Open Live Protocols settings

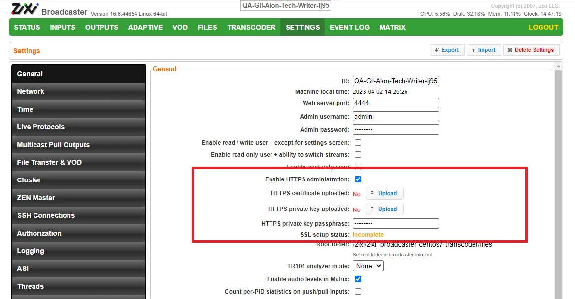(79, 127)
